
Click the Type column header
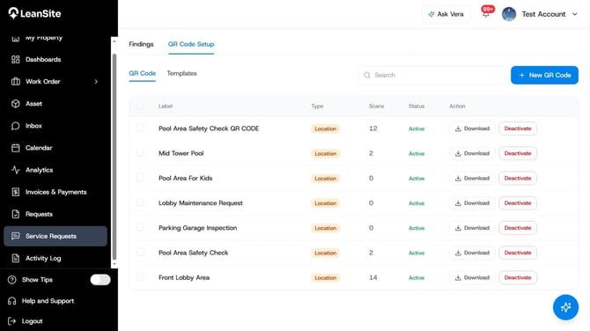(317, 106)
